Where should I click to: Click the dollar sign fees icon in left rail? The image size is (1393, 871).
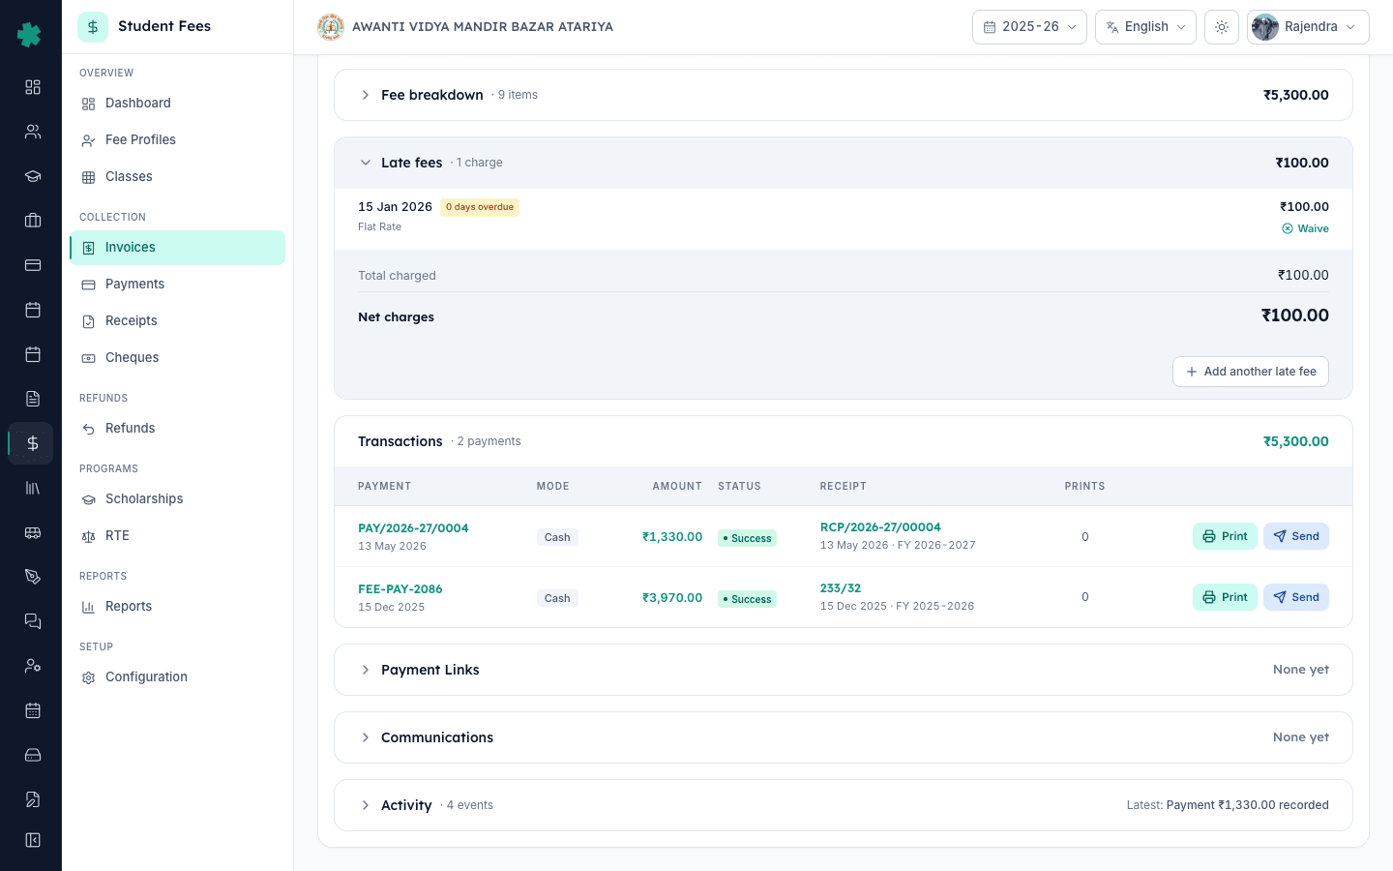[33, 443]
